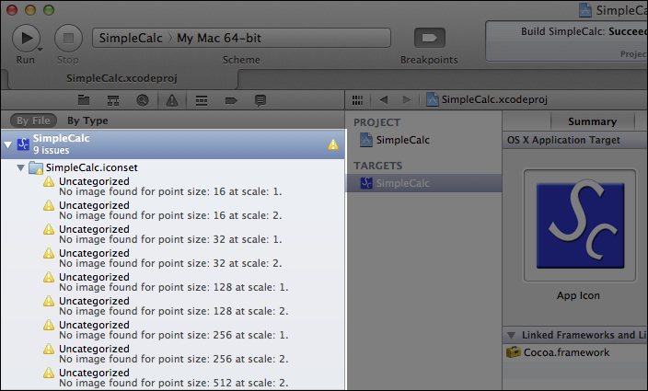The height and width of the screenshot is (391, 648).
Task: Click the Cocoa.framework toolbox icon
Action: click(514, 352)
